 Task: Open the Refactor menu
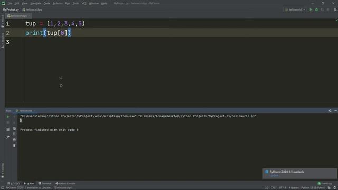[x=58, y=4]
